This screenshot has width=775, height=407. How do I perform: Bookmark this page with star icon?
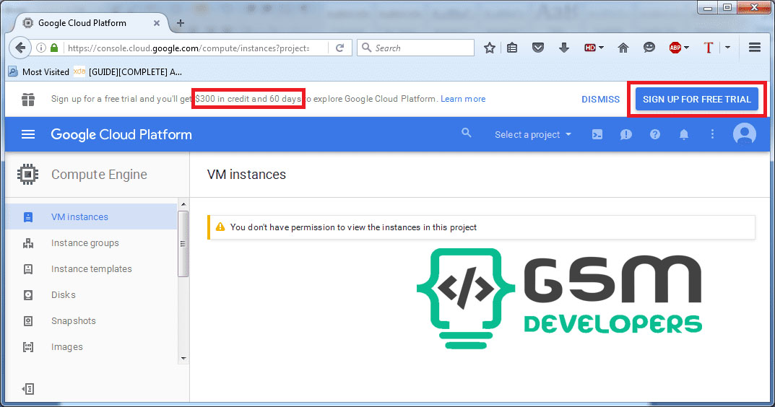pos(489,48)
